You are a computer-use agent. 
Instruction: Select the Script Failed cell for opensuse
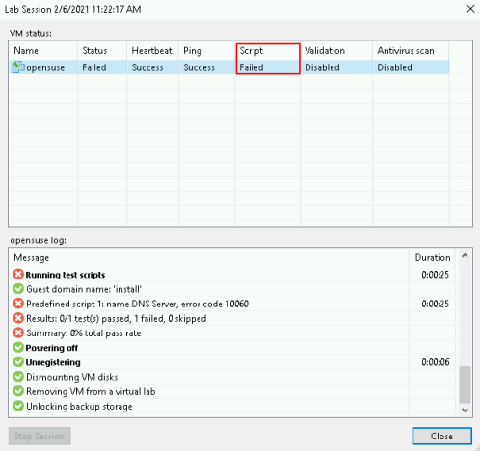click(268, 67)
